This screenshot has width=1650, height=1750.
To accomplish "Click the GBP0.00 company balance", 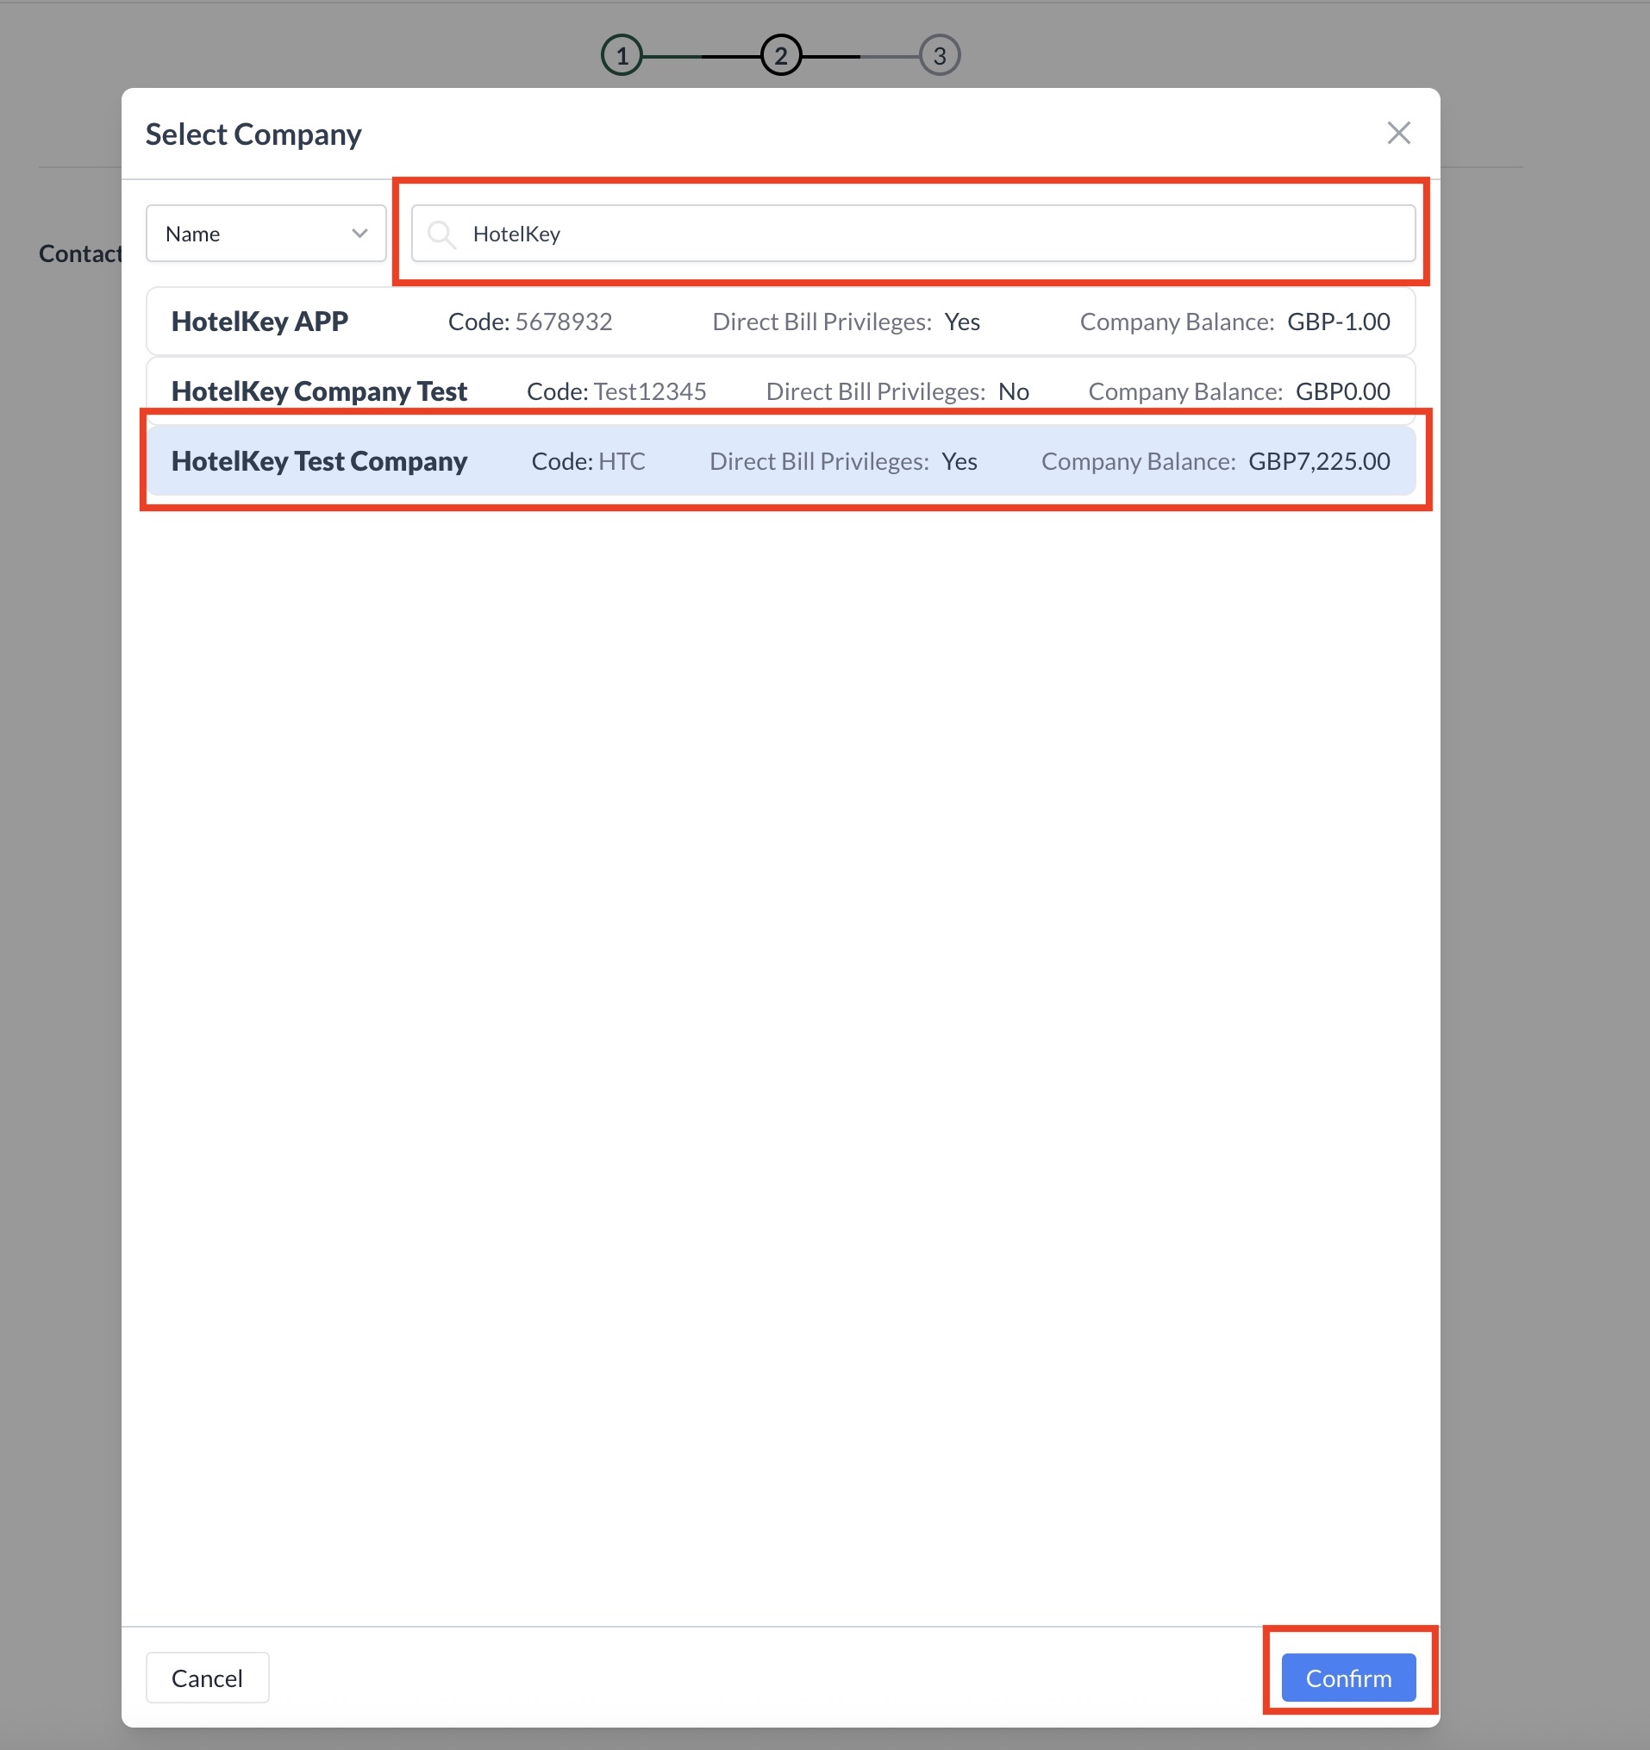I will (1342, 391).
